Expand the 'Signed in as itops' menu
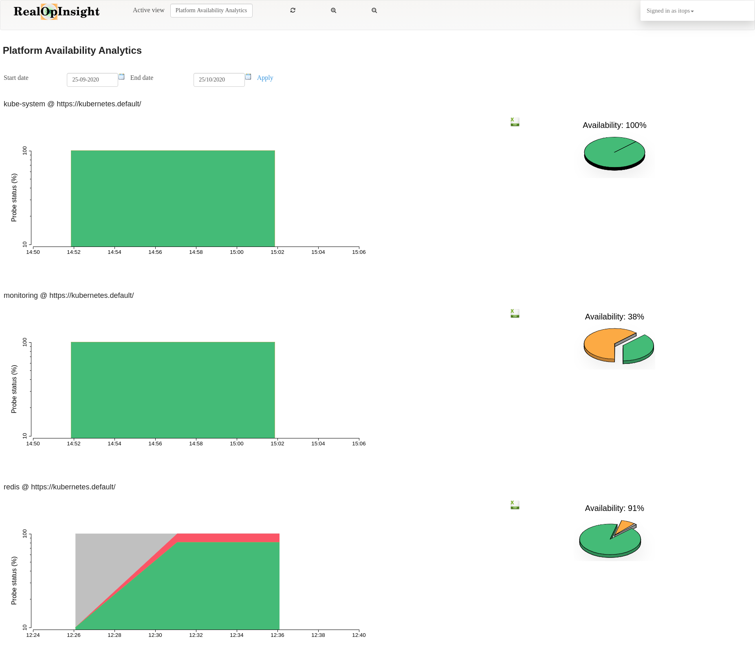This screenshot has height=665, width=755. pos(670,11)
